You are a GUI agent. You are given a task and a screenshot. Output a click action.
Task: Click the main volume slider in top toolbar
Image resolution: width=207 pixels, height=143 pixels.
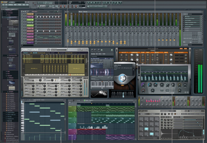point(33,4)
